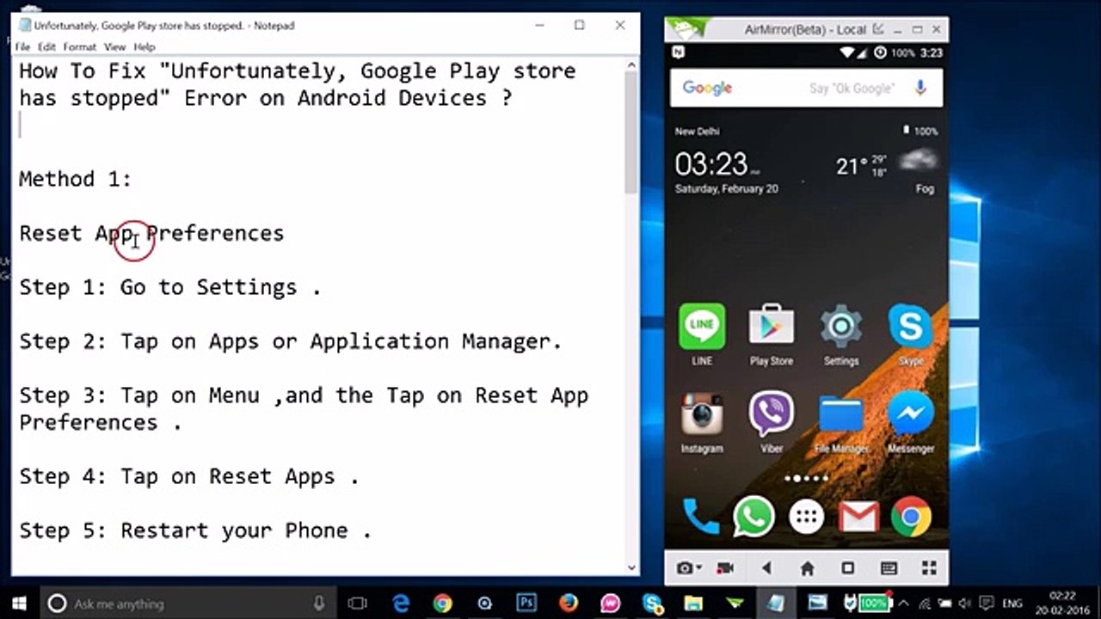Tap the AirMirror back navigation button
Screen dimensions: 1101x619
coord(766,568)
